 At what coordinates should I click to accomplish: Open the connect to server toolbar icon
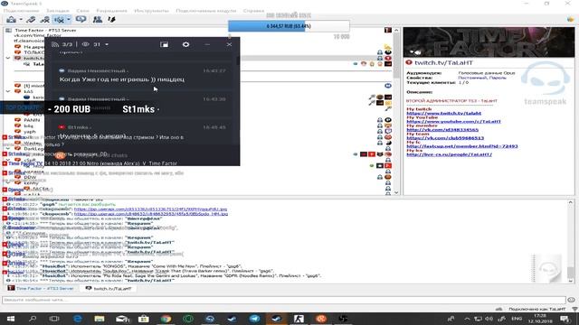(12, 20)
